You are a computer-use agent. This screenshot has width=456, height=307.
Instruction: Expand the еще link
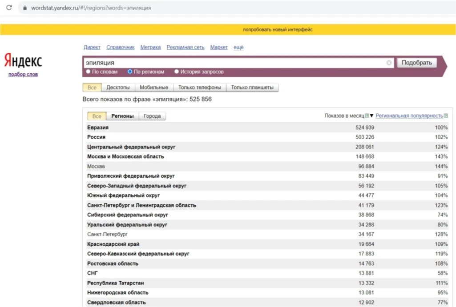click(x=238, y=47)
